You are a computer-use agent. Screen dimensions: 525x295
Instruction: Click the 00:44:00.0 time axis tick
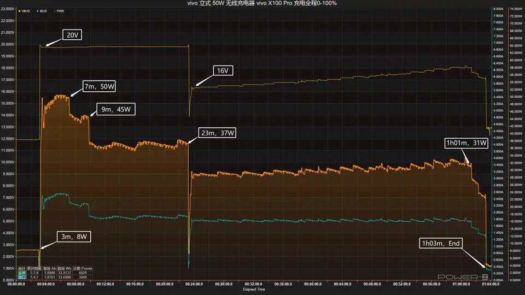342,284
